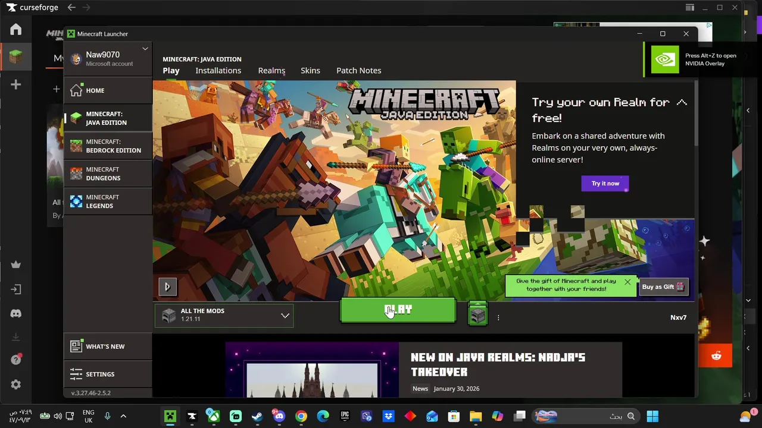Click CurseForge scroll down arrow at right

tap(748, 301)
